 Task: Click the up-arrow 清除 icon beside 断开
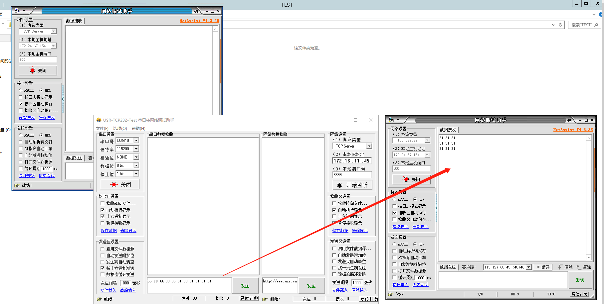click(579, 267)
